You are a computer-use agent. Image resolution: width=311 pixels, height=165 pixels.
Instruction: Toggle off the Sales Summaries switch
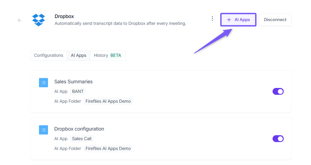click(x=278, y=92)
